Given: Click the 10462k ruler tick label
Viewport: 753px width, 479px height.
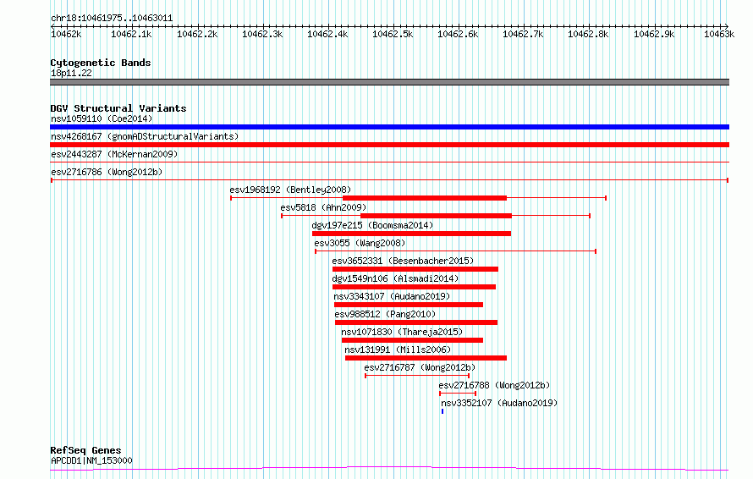Looking at the screenshot, I should point(66,34).
